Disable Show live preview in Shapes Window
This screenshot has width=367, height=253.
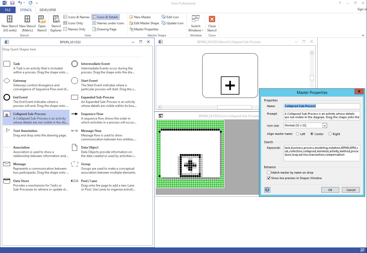coord(269,178)
